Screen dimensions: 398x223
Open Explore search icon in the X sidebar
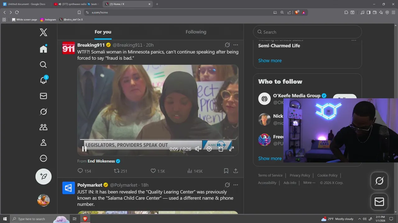click(44, 64)
